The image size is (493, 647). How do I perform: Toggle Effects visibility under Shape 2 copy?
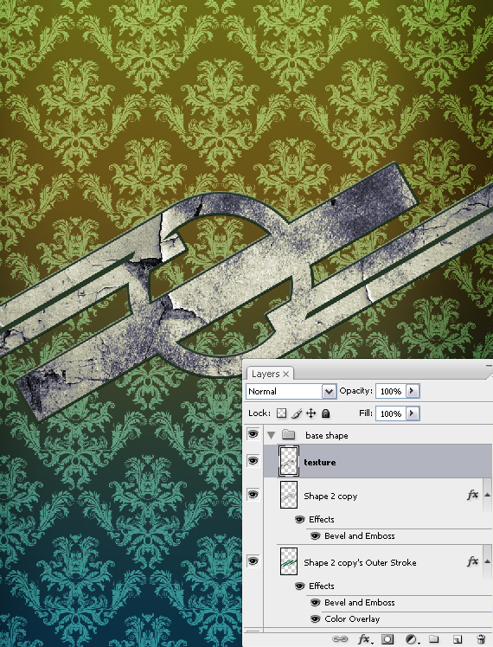click(300, 520)
